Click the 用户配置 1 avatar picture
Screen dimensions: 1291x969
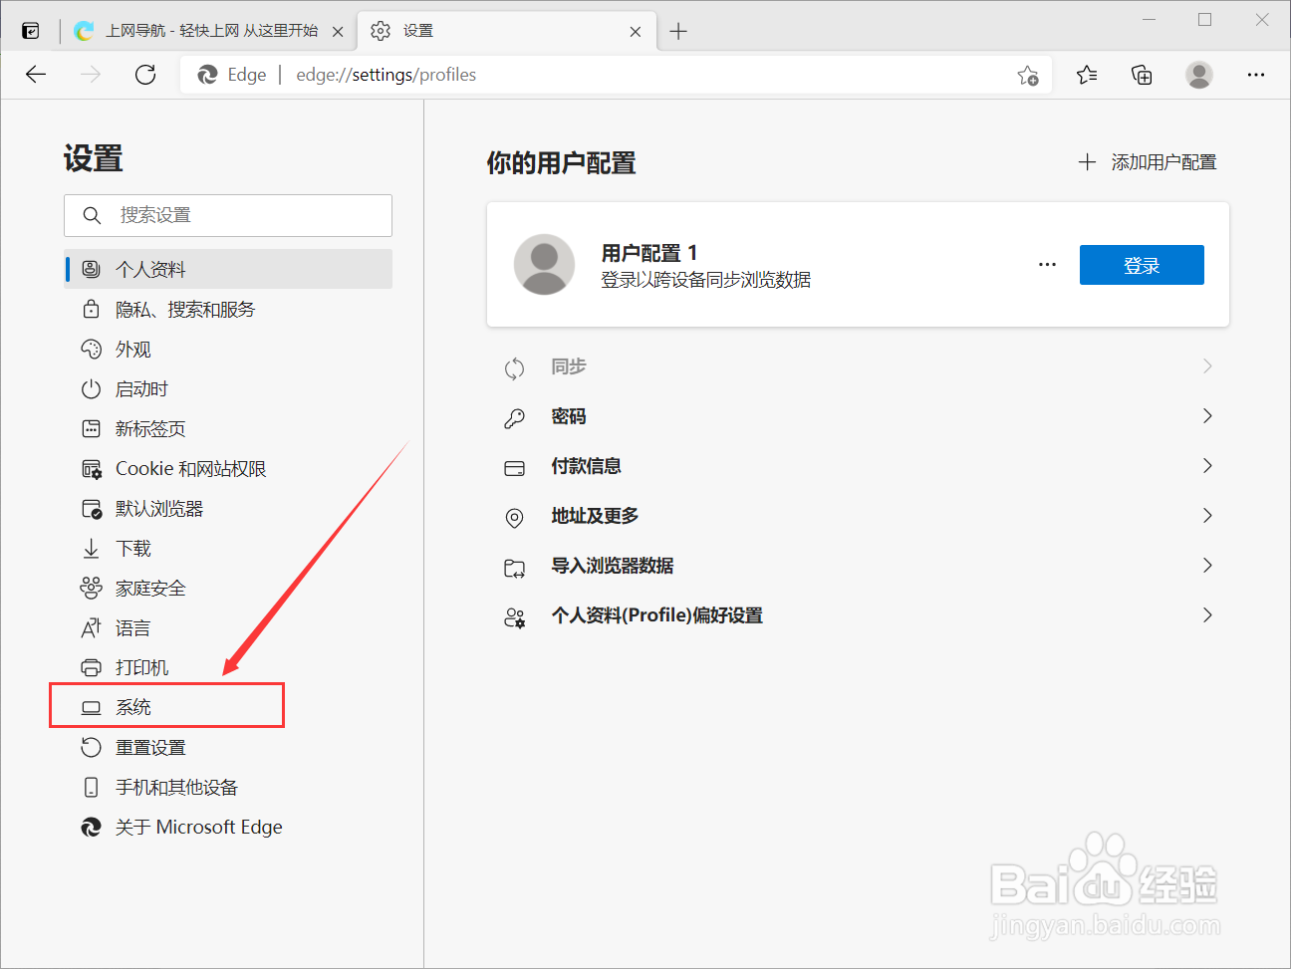click(x=544, y=265)
